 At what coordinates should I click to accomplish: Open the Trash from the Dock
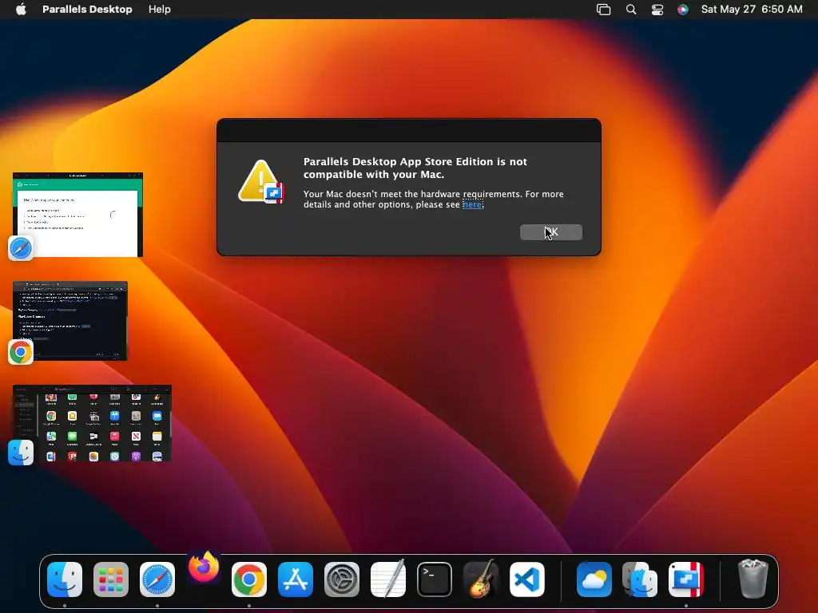click(752, 579)
